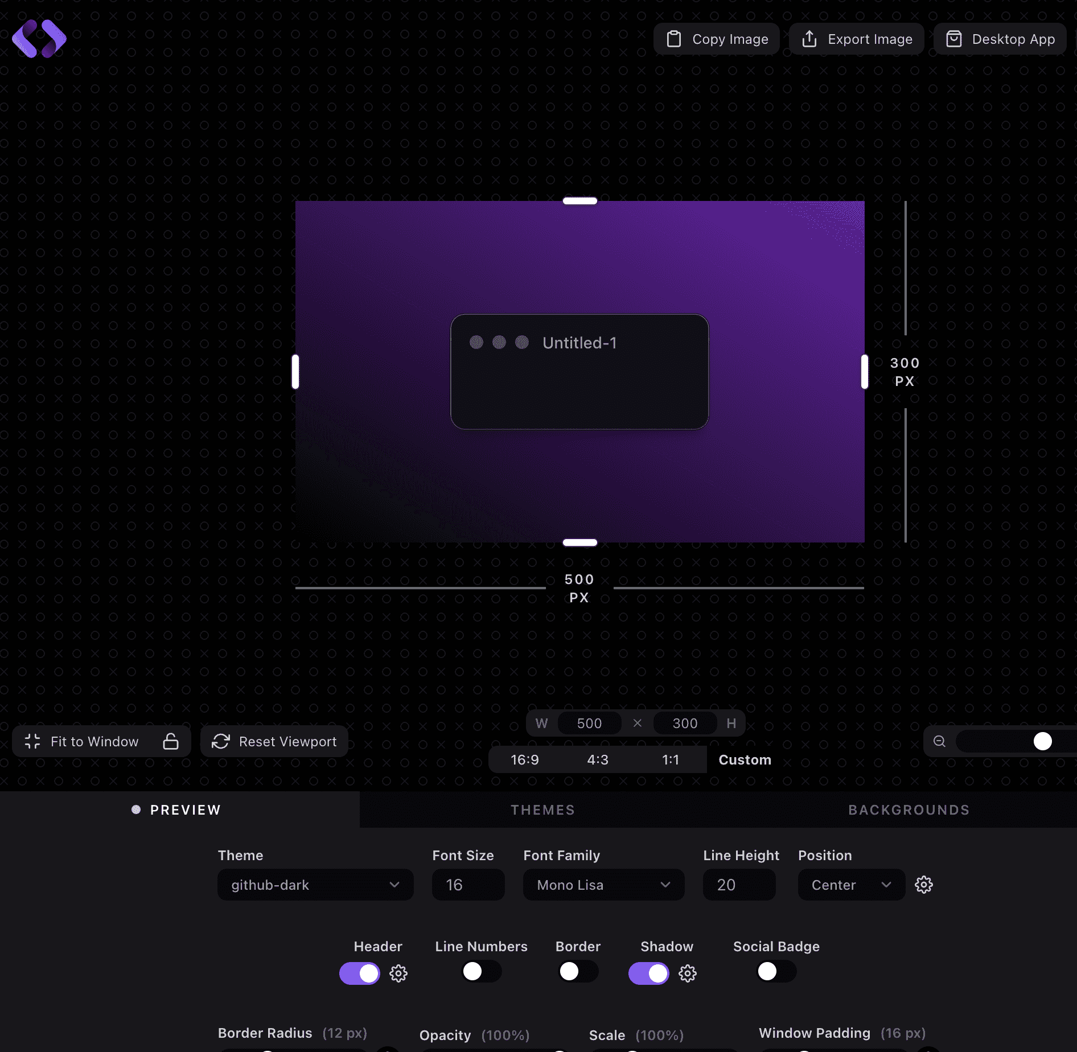Click the Font Size input field
The width and height of the screenshot is (1077, 1052).
(x=468, y=885)
